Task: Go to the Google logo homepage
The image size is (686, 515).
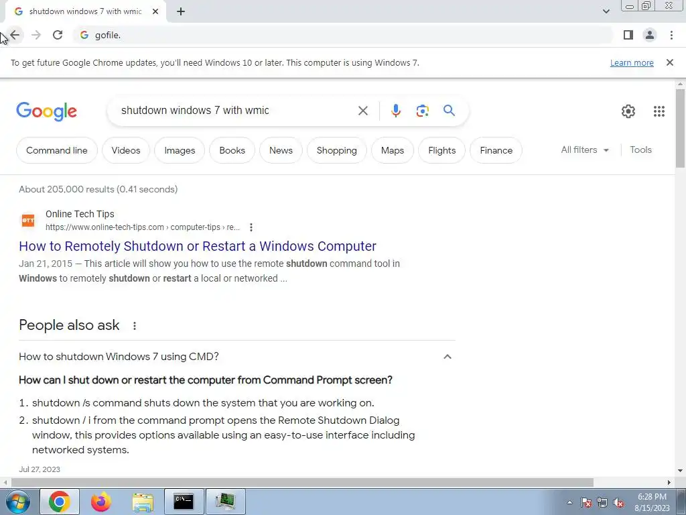Action: pyautogui.click(x=46, y=111)
